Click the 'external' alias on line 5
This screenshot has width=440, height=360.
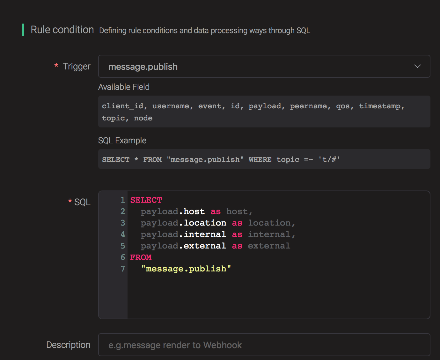[x=269, y=246]
